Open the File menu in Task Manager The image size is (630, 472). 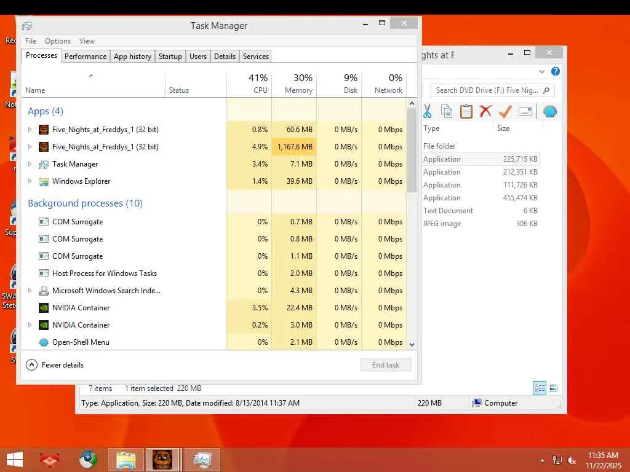pos(31,41)
